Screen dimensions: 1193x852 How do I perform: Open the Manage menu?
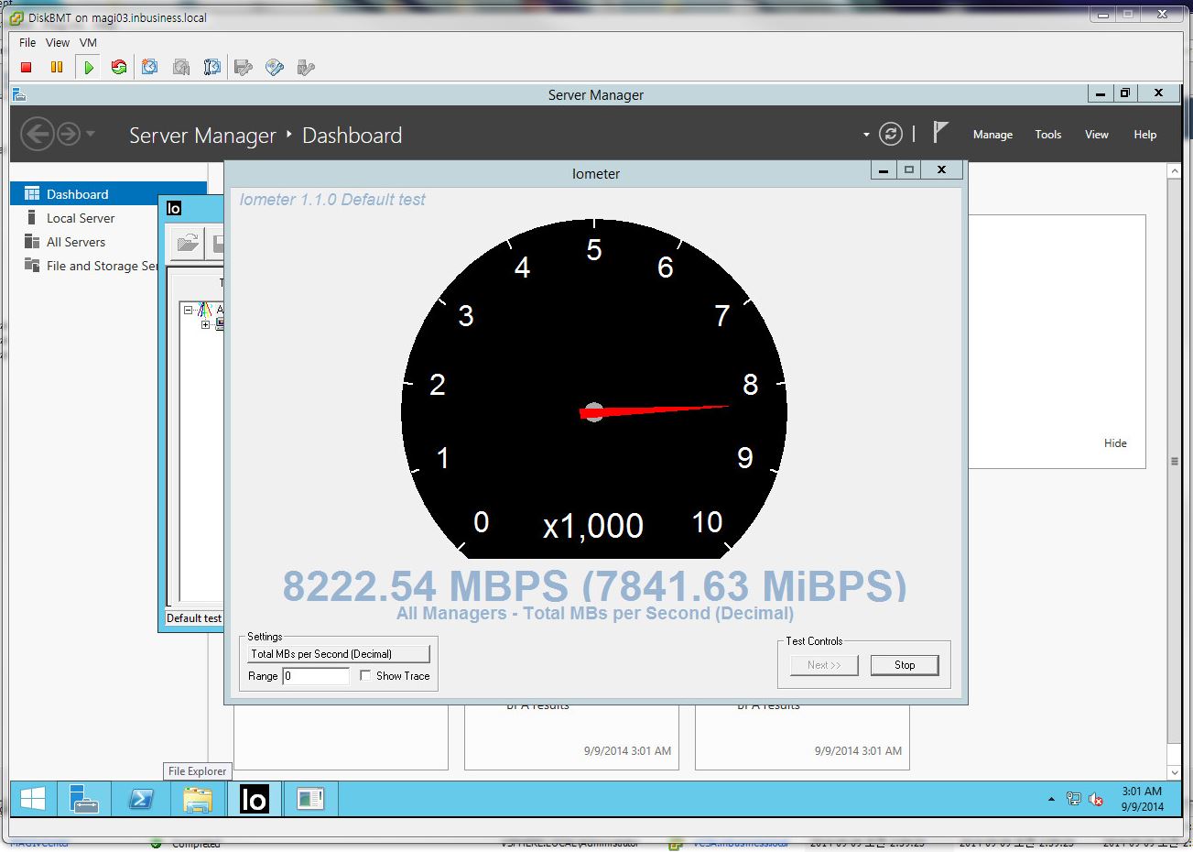pyautogui.click(x=992, y=135)
